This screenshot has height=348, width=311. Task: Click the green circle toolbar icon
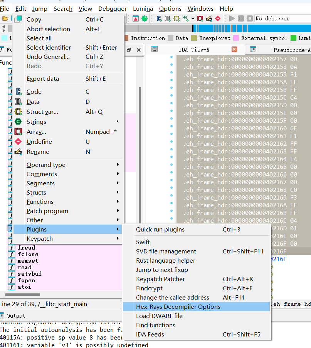[x=145, y=18]
